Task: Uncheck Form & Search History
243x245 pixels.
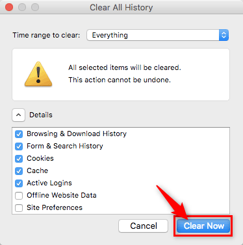Action: tap(19, 146)
